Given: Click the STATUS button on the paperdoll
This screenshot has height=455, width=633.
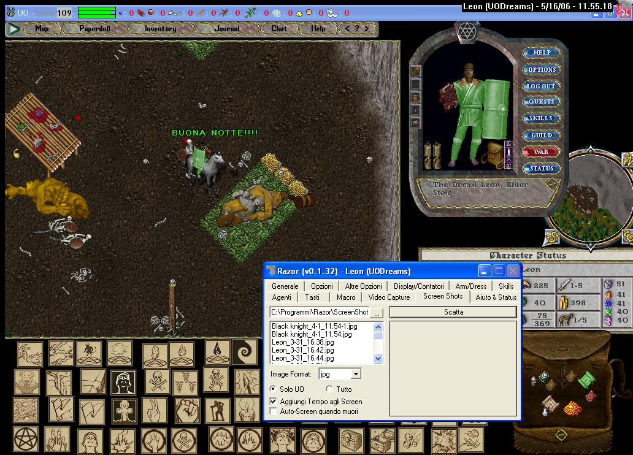Looking at the screenshot, I should pos(542,169).
